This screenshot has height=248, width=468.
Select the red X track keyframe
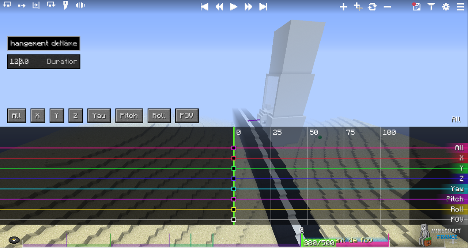click(234, 158)
